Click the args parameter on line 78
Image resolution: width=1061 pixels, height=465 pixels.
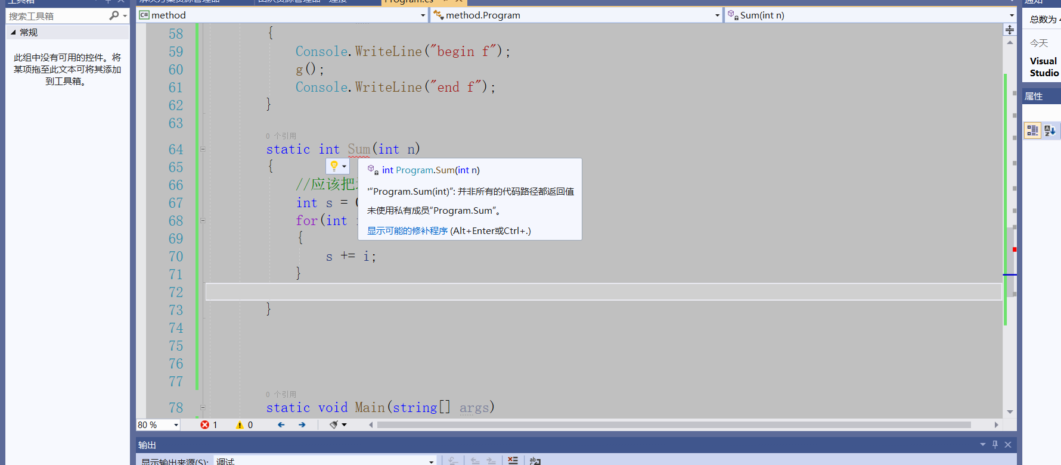474,408
